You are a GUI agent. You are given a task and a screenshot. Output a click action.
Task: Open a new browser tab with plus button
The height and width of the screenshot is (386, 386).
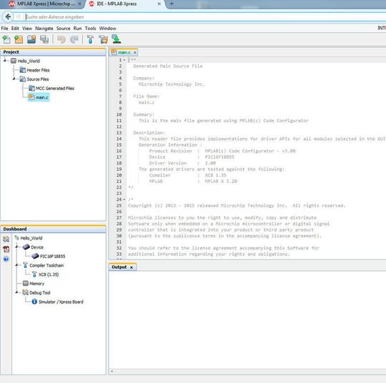coord(172,4)
